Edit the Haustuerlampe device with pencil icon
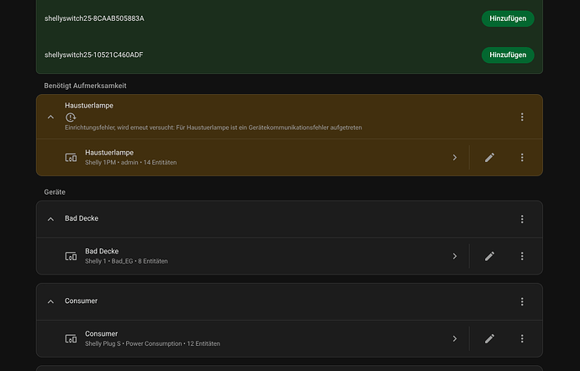The width and height of the screenshot is (580, 371). (x=489, y=157)
